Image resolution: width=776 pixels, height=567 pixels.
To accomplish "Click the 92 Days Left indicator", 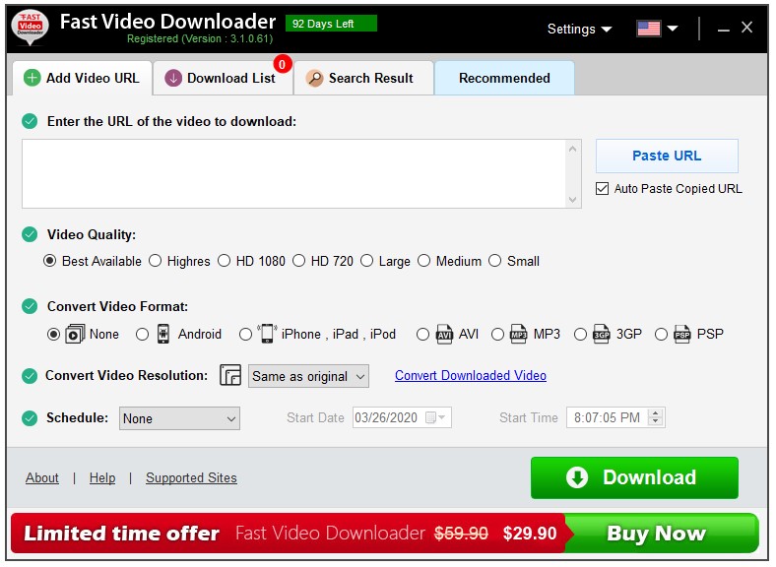I will 331,24.
